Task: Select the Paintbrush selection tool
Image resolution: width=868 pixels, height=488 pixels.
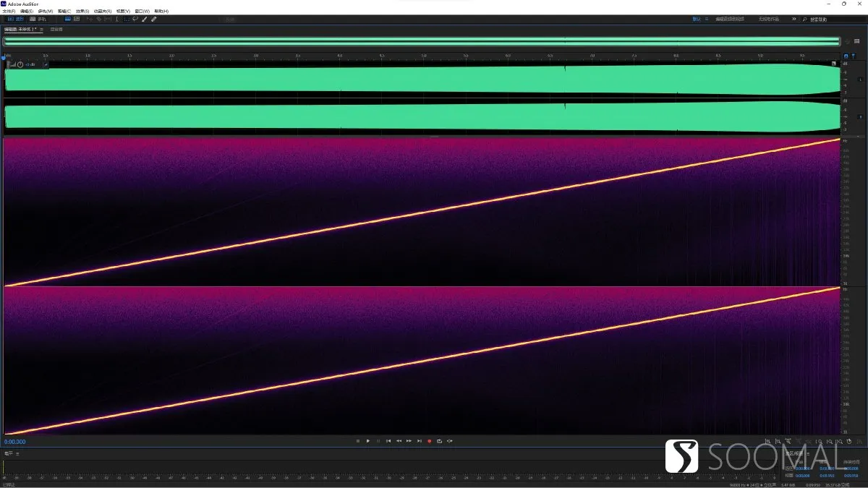Action: [x=144, y=19]
